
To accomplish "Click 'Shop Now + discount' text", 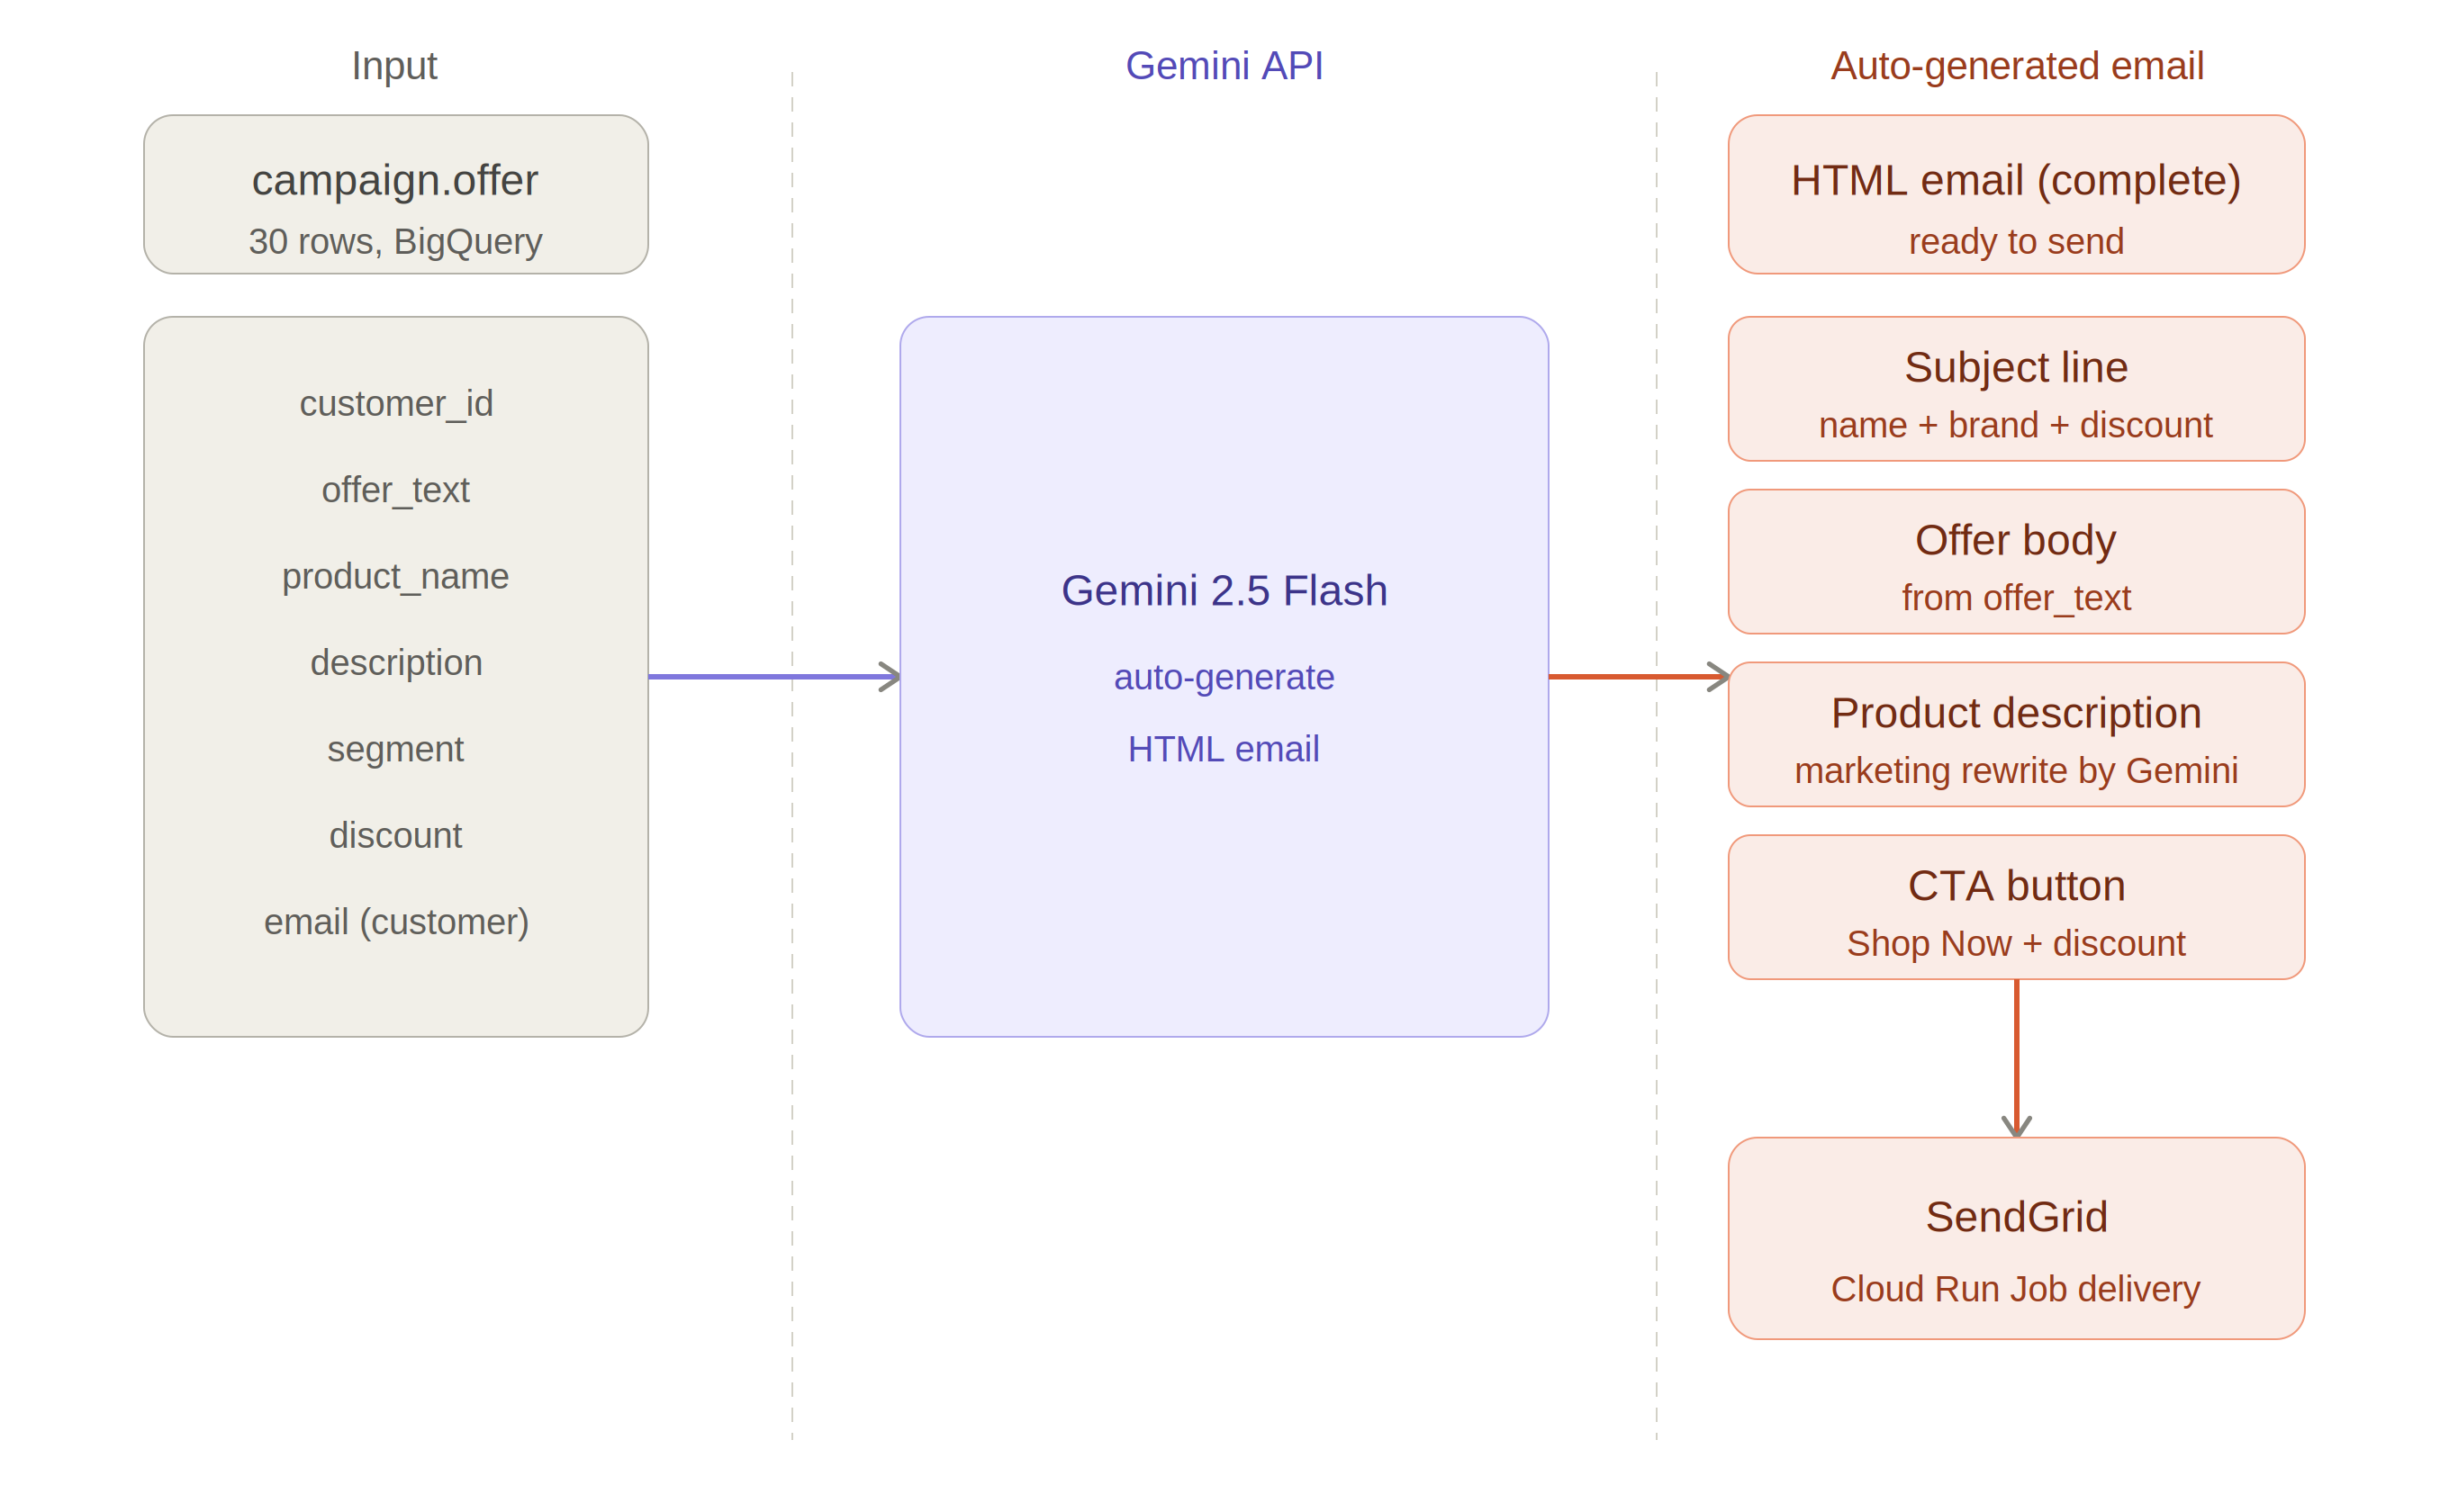I will [x=2015, y=944].
